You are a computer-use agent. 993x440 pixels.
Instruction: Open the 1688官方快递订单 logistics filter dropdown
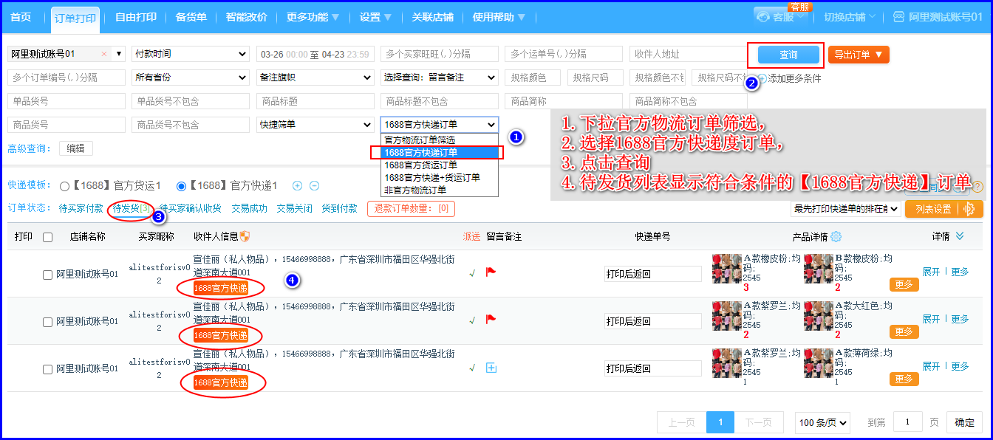click(440, 125)
